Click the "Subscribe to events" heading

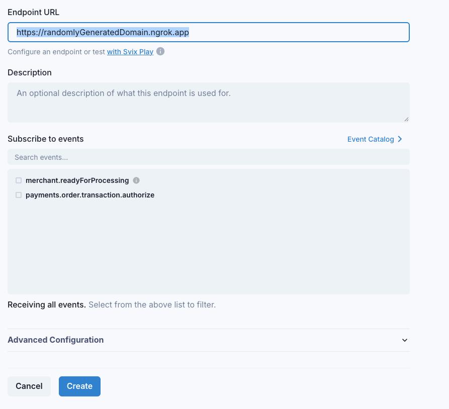click(45, 139)
